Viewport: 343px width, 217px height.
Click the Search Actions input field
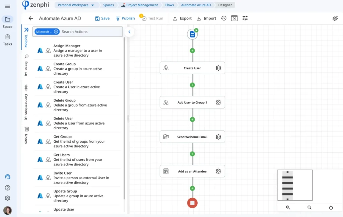91,31
